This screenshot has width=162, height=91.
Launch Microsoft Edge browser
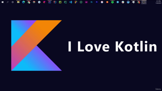(24, 2)
